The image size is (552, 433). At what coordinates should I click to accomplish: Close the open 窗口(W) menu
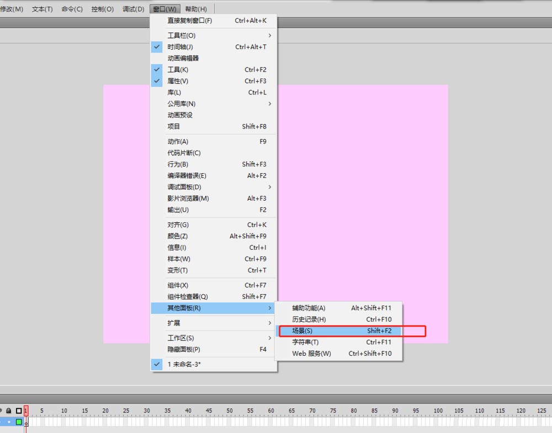164,9
